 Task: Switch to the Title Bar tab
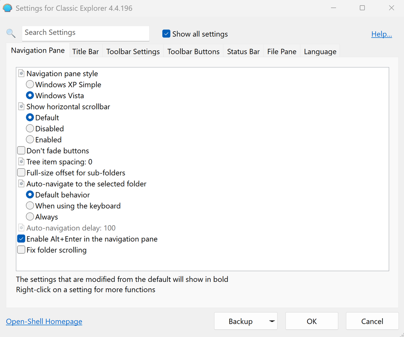tap(85, 52)
